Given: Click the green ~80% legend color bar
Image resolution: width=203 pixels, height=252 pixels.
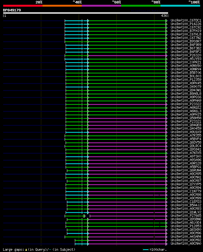Looking at the screenshot, I should (x=141, y=6).
